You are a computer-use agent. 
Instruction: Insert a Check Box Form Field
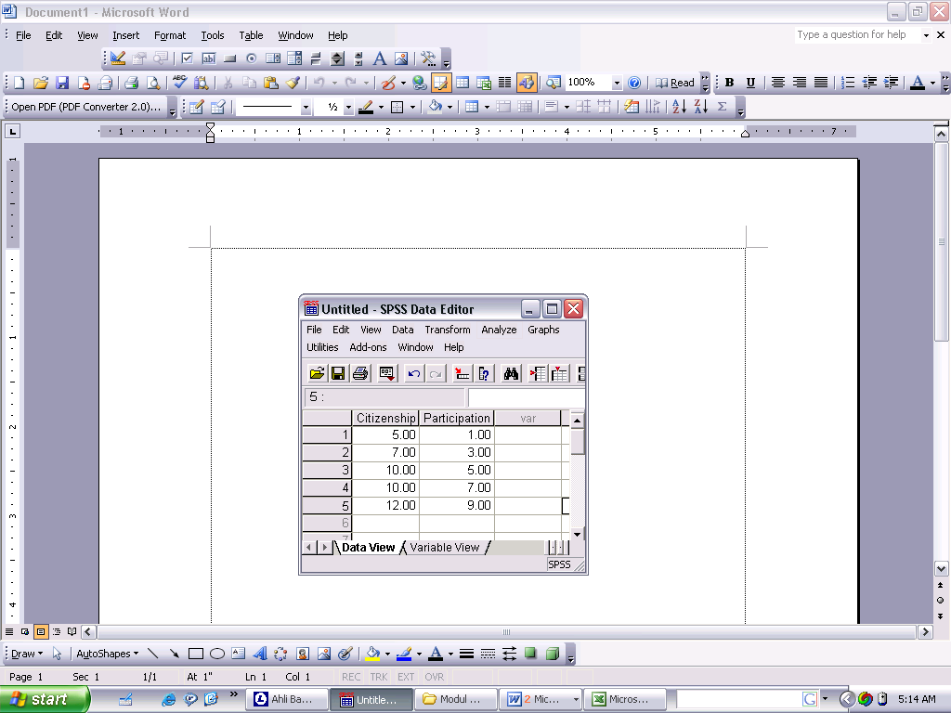[x=187, y=58]
